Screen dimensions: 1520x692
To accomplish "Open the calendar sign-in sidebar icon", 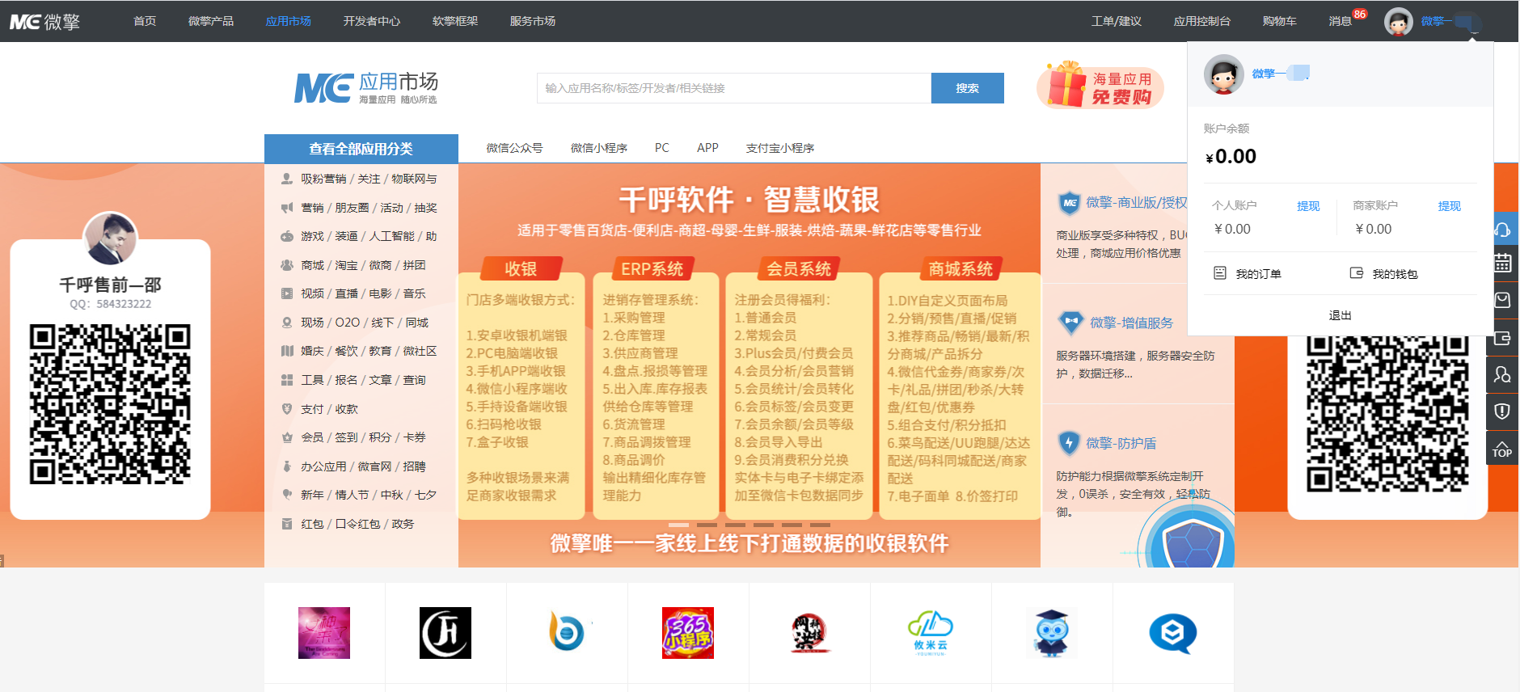I will (1502, 263).
